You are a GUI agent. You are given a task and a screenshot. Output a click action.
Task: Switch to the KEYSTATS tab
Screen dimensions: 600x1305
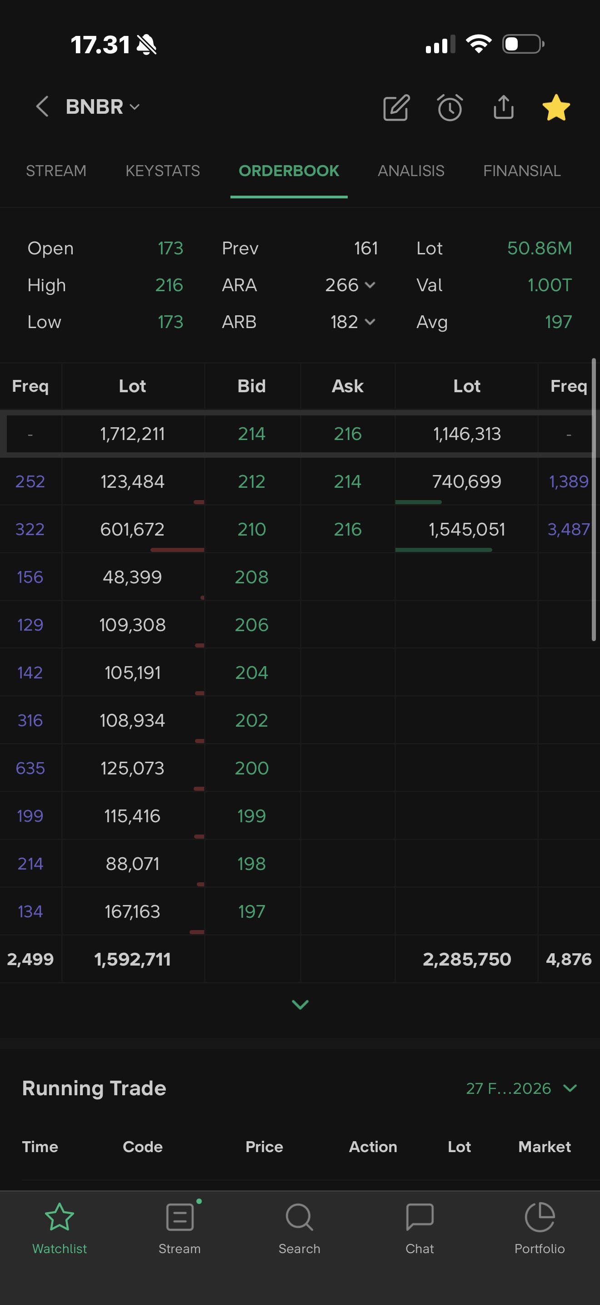162,171
